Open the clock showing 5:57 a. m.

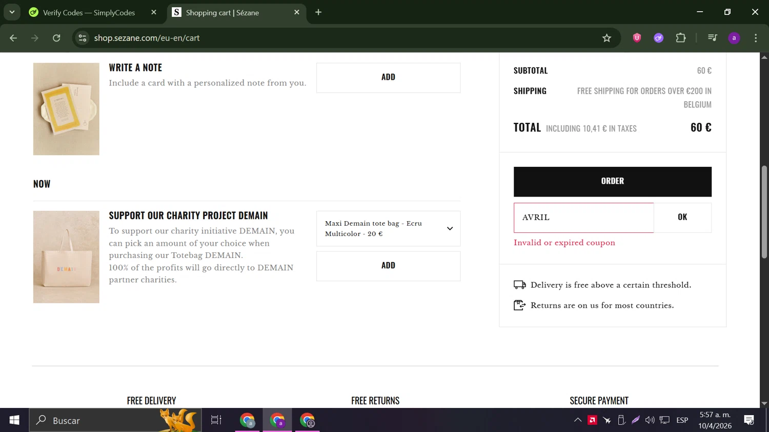(x=715, y=420)
